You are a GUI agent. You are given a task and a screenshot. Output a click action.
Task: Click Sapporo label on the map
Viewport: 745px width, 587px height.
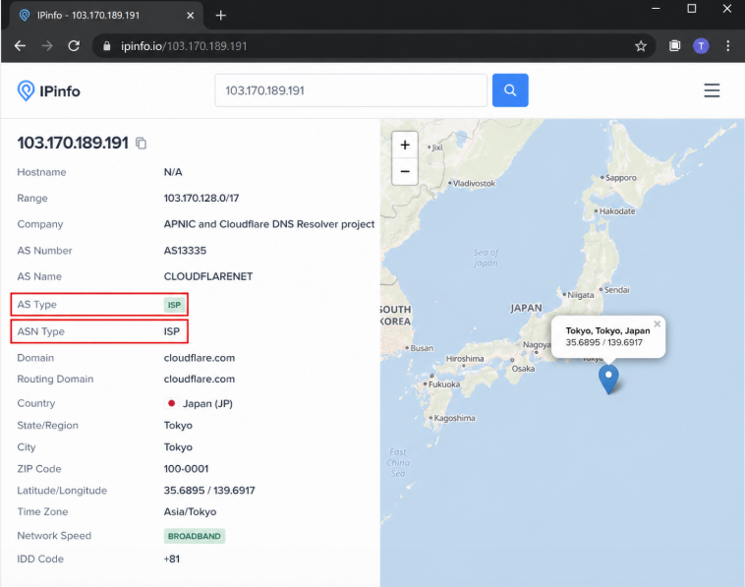pos(620,177)
